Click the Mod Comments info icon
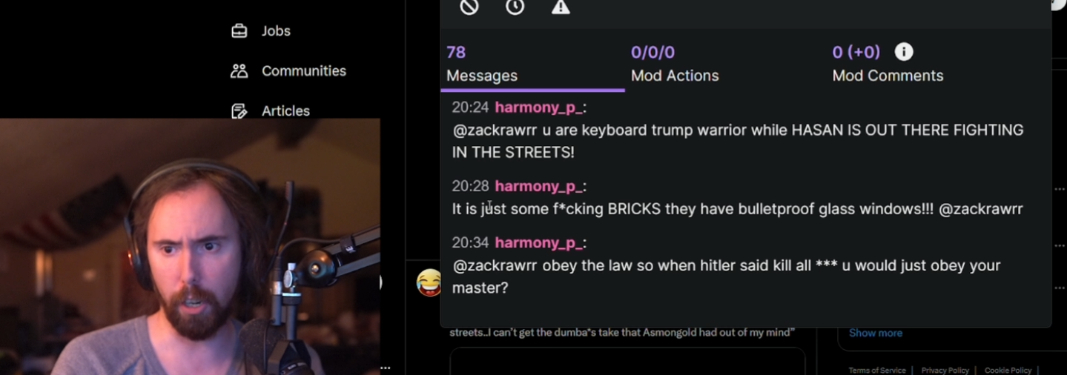Screen dimensions: 1067x375 (904, 52)
